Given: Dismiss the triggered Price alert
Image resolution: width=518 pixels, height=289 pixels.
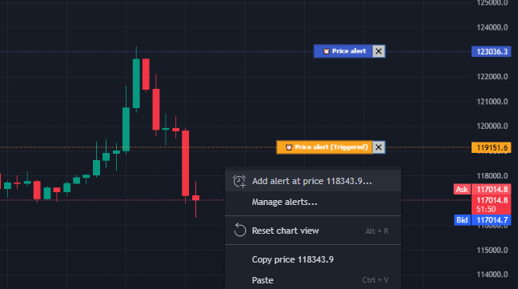Looking at the screenshot, I should [x=379, y=147].
